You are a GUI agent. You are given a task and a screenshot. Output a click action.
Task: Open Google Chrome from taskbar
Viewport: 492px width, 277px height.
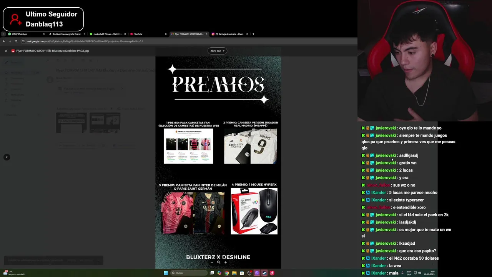[x=227, y=273]
